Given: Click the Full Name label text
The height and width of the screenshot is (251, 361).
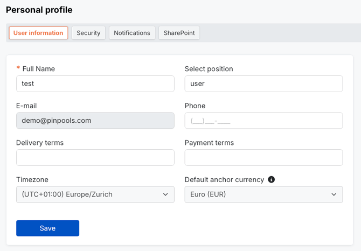Looking at the screenshot, I should pyautogui.click(x=38, y=69).
